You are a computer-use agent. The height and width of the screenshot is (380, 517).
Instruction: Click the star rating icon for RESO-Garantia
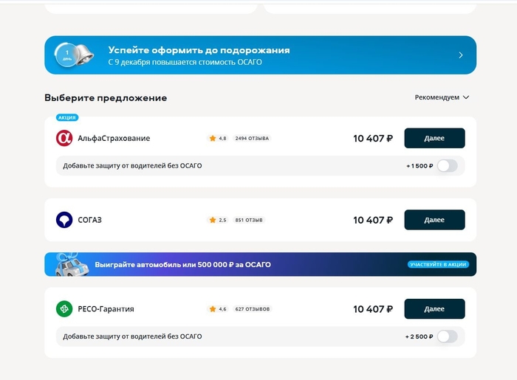[x=213, y=309]
